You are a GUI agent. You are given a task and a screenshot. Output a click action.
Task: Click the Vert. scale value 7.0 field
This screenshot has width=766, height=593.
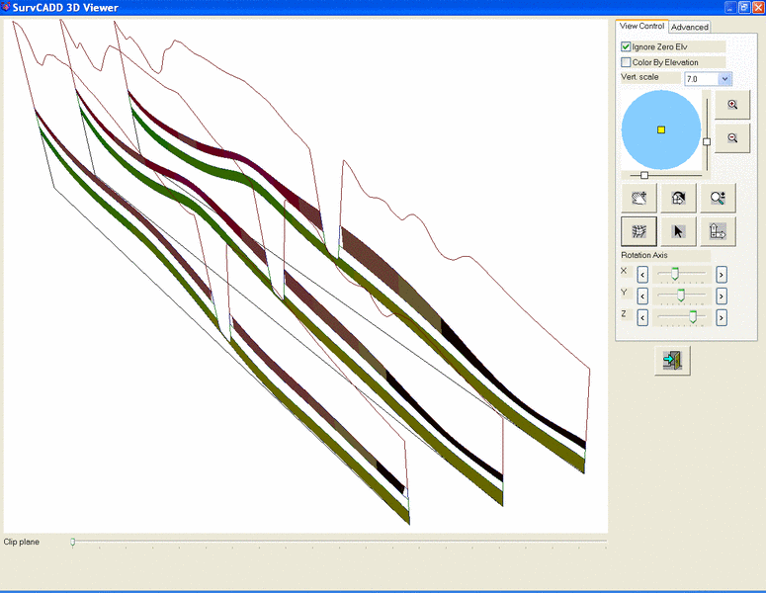tap(702, 79)
